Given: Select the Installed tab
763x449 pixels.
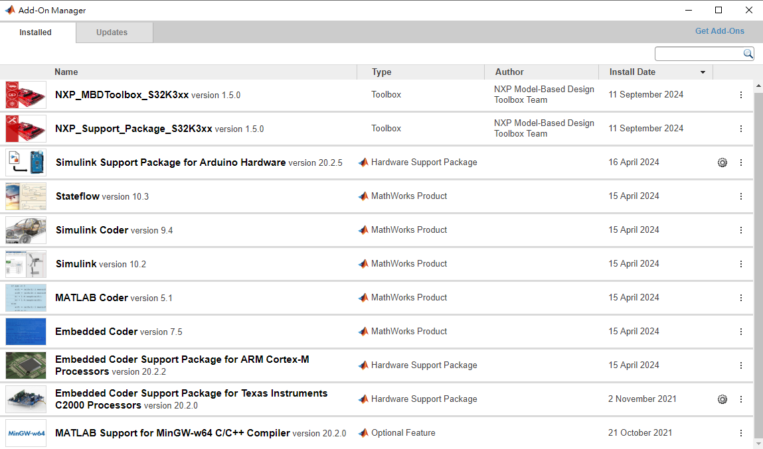Looking at the screenshot, I should pos(36,32).
